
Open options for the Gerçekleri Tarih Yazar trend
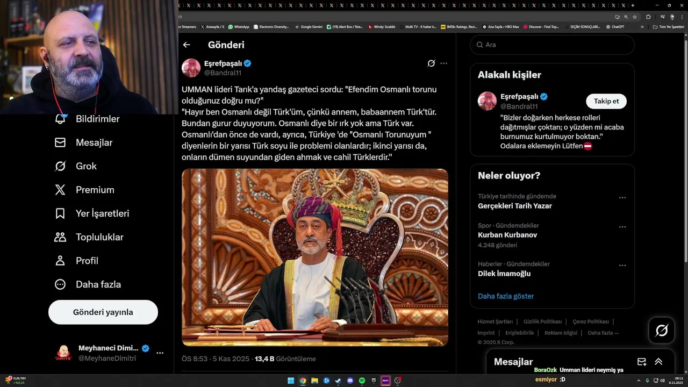[622, 198]
